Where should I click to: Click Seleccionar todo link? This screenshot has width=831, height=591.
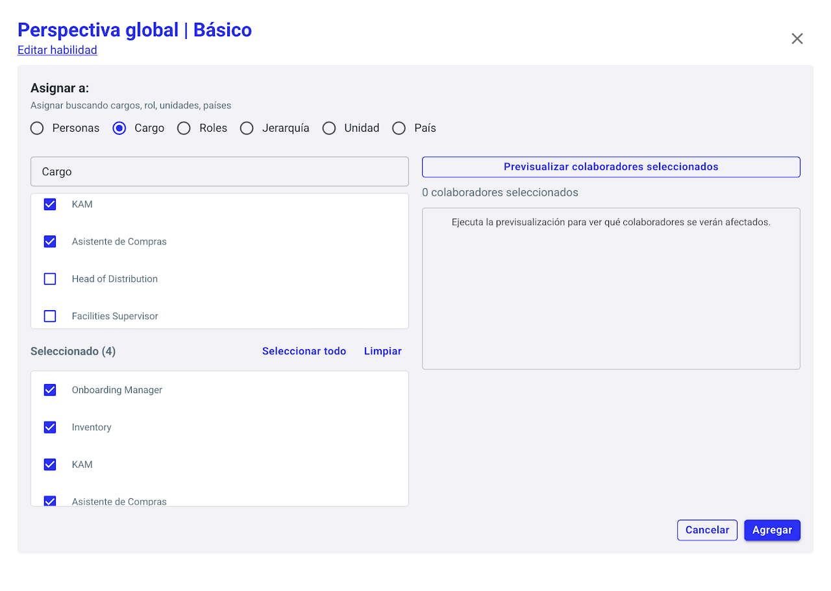[304, 351]
